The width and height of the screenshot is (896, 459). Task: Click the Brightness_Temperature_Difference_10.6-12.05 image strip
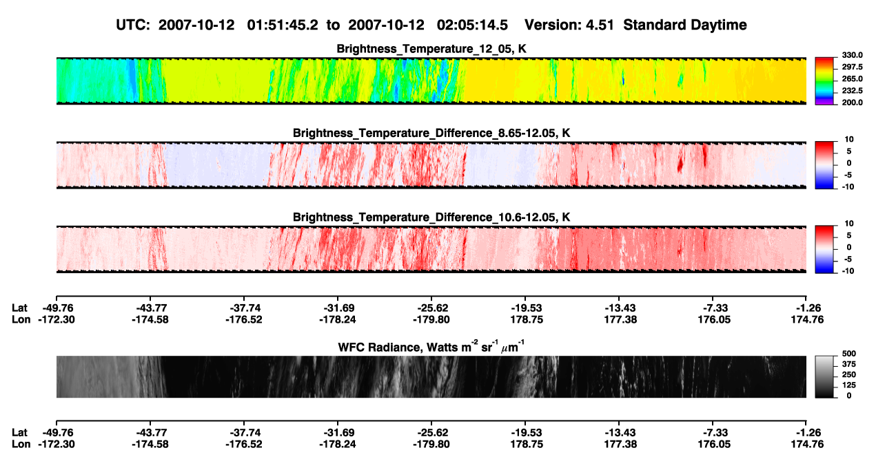pyautogui.click(x=431, y=249)
